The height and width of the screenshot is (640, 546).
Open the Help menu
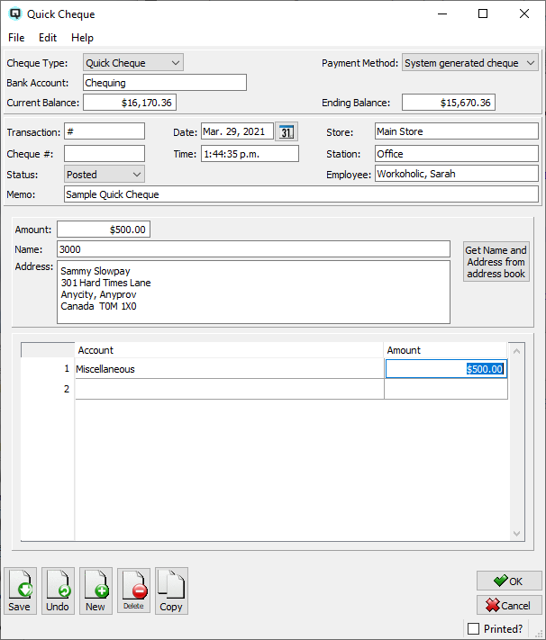pyautogui.click(x=82, y=38)
